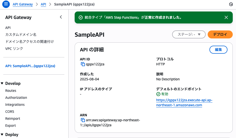Dismiss the green success notification banner
Screen dimensions: 236x138
point(226,17)
